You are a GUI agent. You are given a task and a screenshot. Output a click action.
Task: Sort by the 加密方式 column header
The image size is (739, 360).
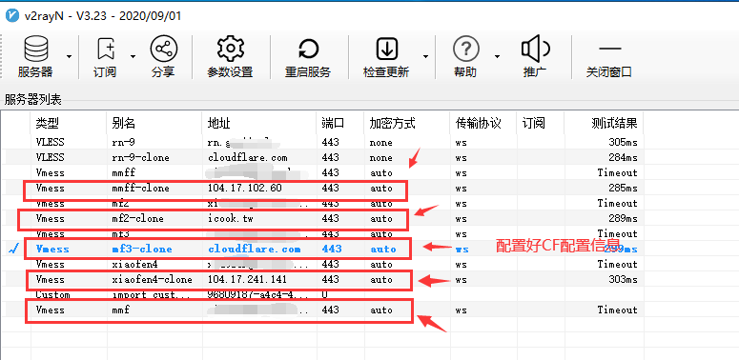pyautogui.click(x=407, y=123)
